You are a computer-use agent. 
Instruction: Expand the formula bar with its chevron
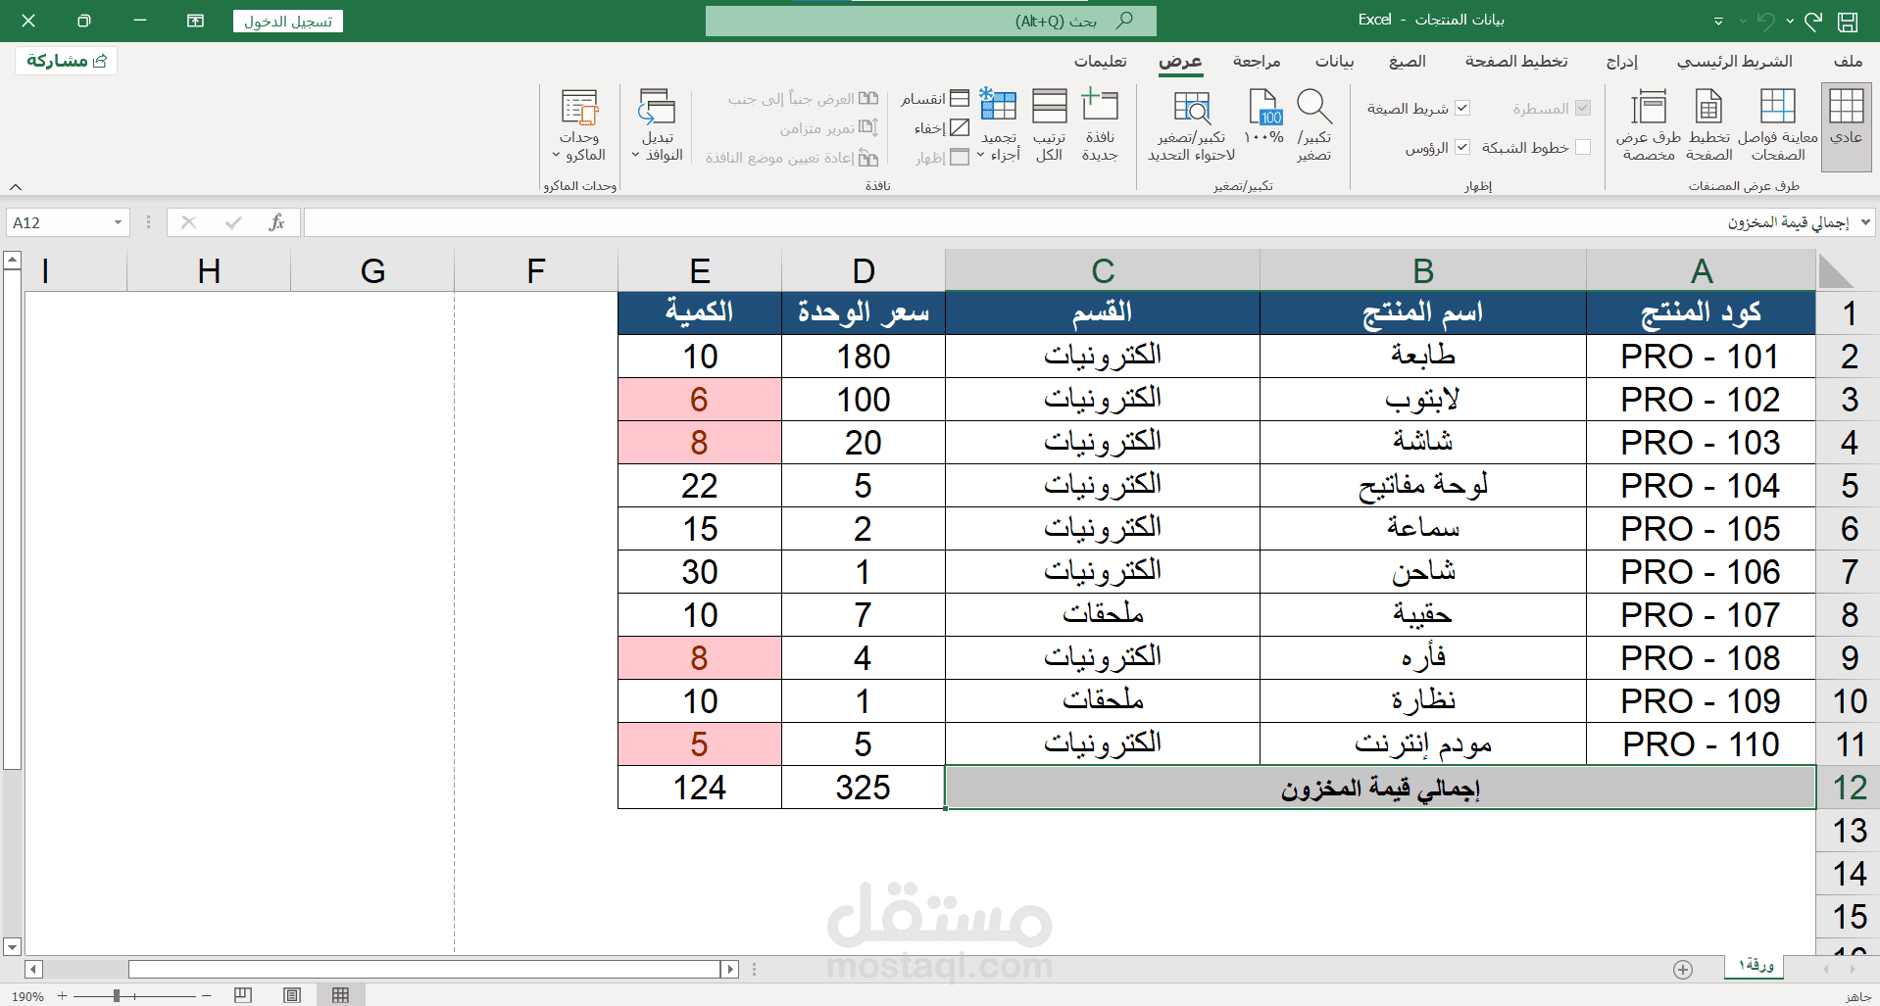pyautogui.click(x=1865, y=222)
